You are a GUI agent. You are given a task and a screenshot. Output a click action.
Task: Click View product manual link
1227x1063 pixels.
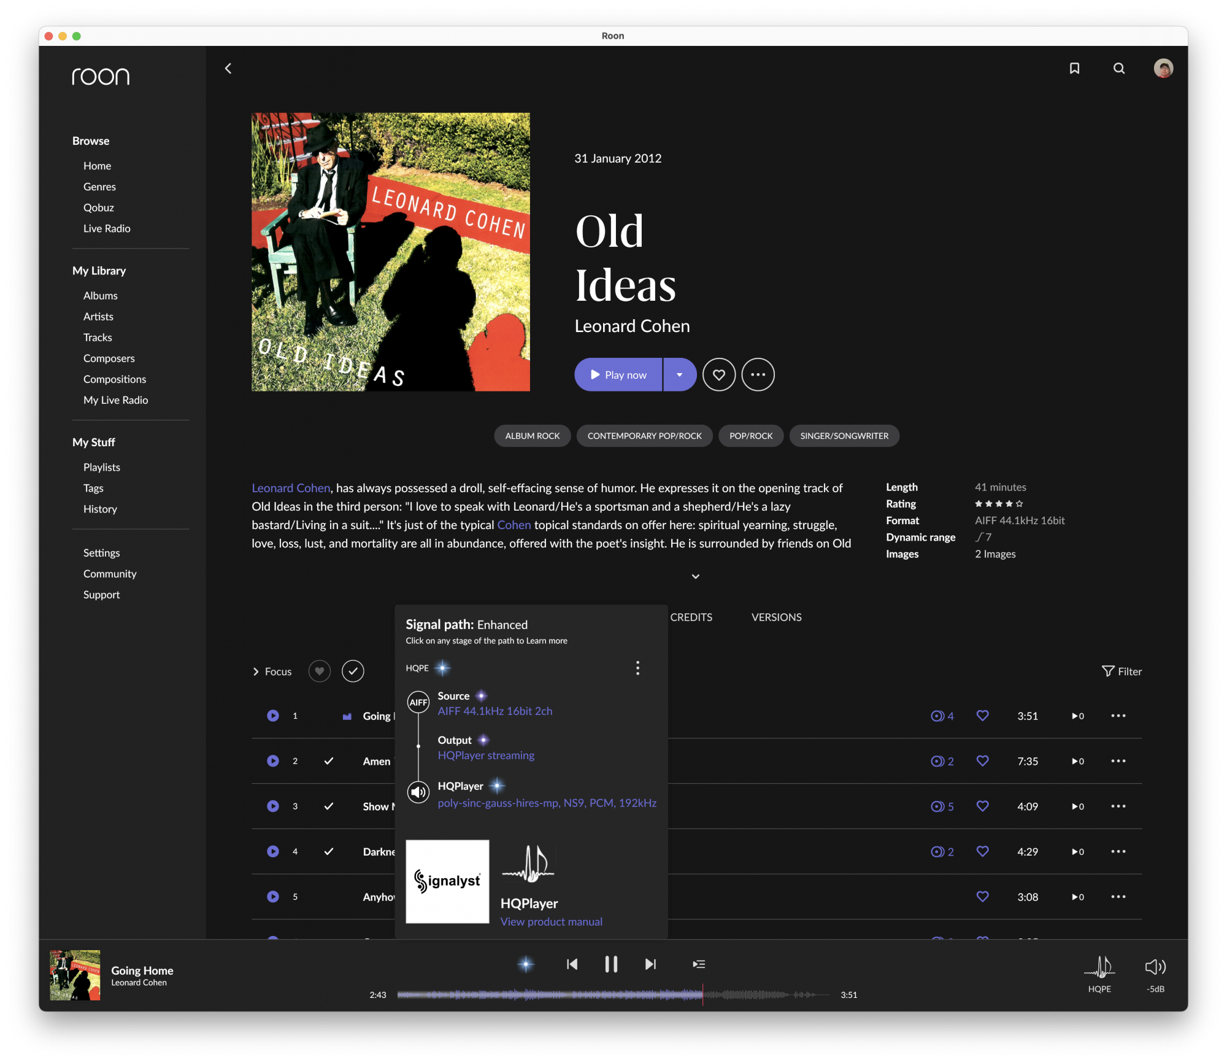coord(551,922)
